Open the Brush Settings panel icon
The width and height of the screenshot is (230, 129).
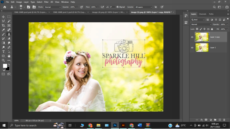click(29, 7)
